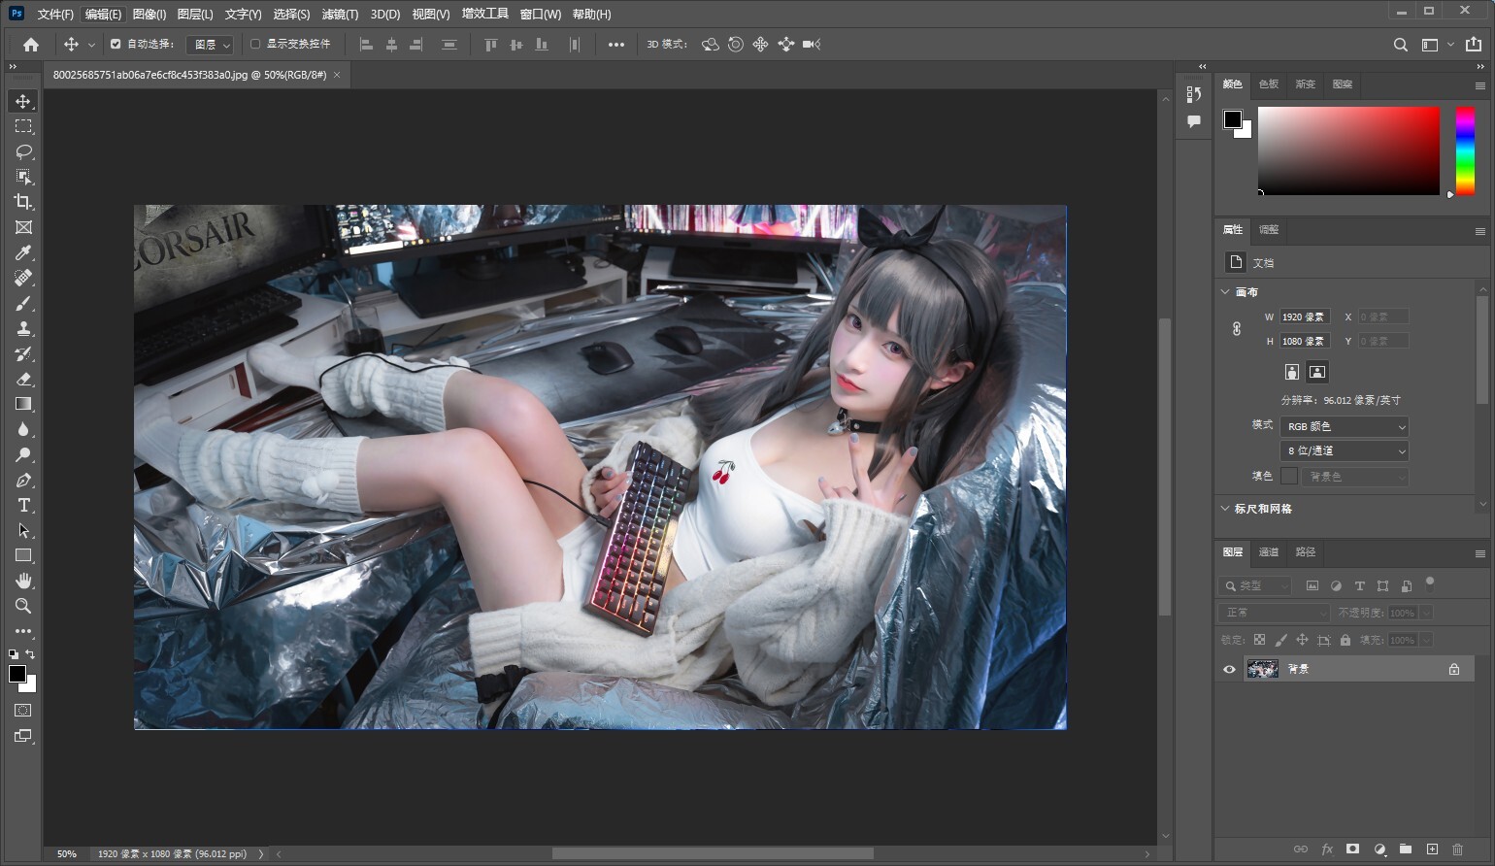This screenshot has height=866, width=1495.
Task: Open the Layers panel options menu
Action: click(x=1479, y=553)
